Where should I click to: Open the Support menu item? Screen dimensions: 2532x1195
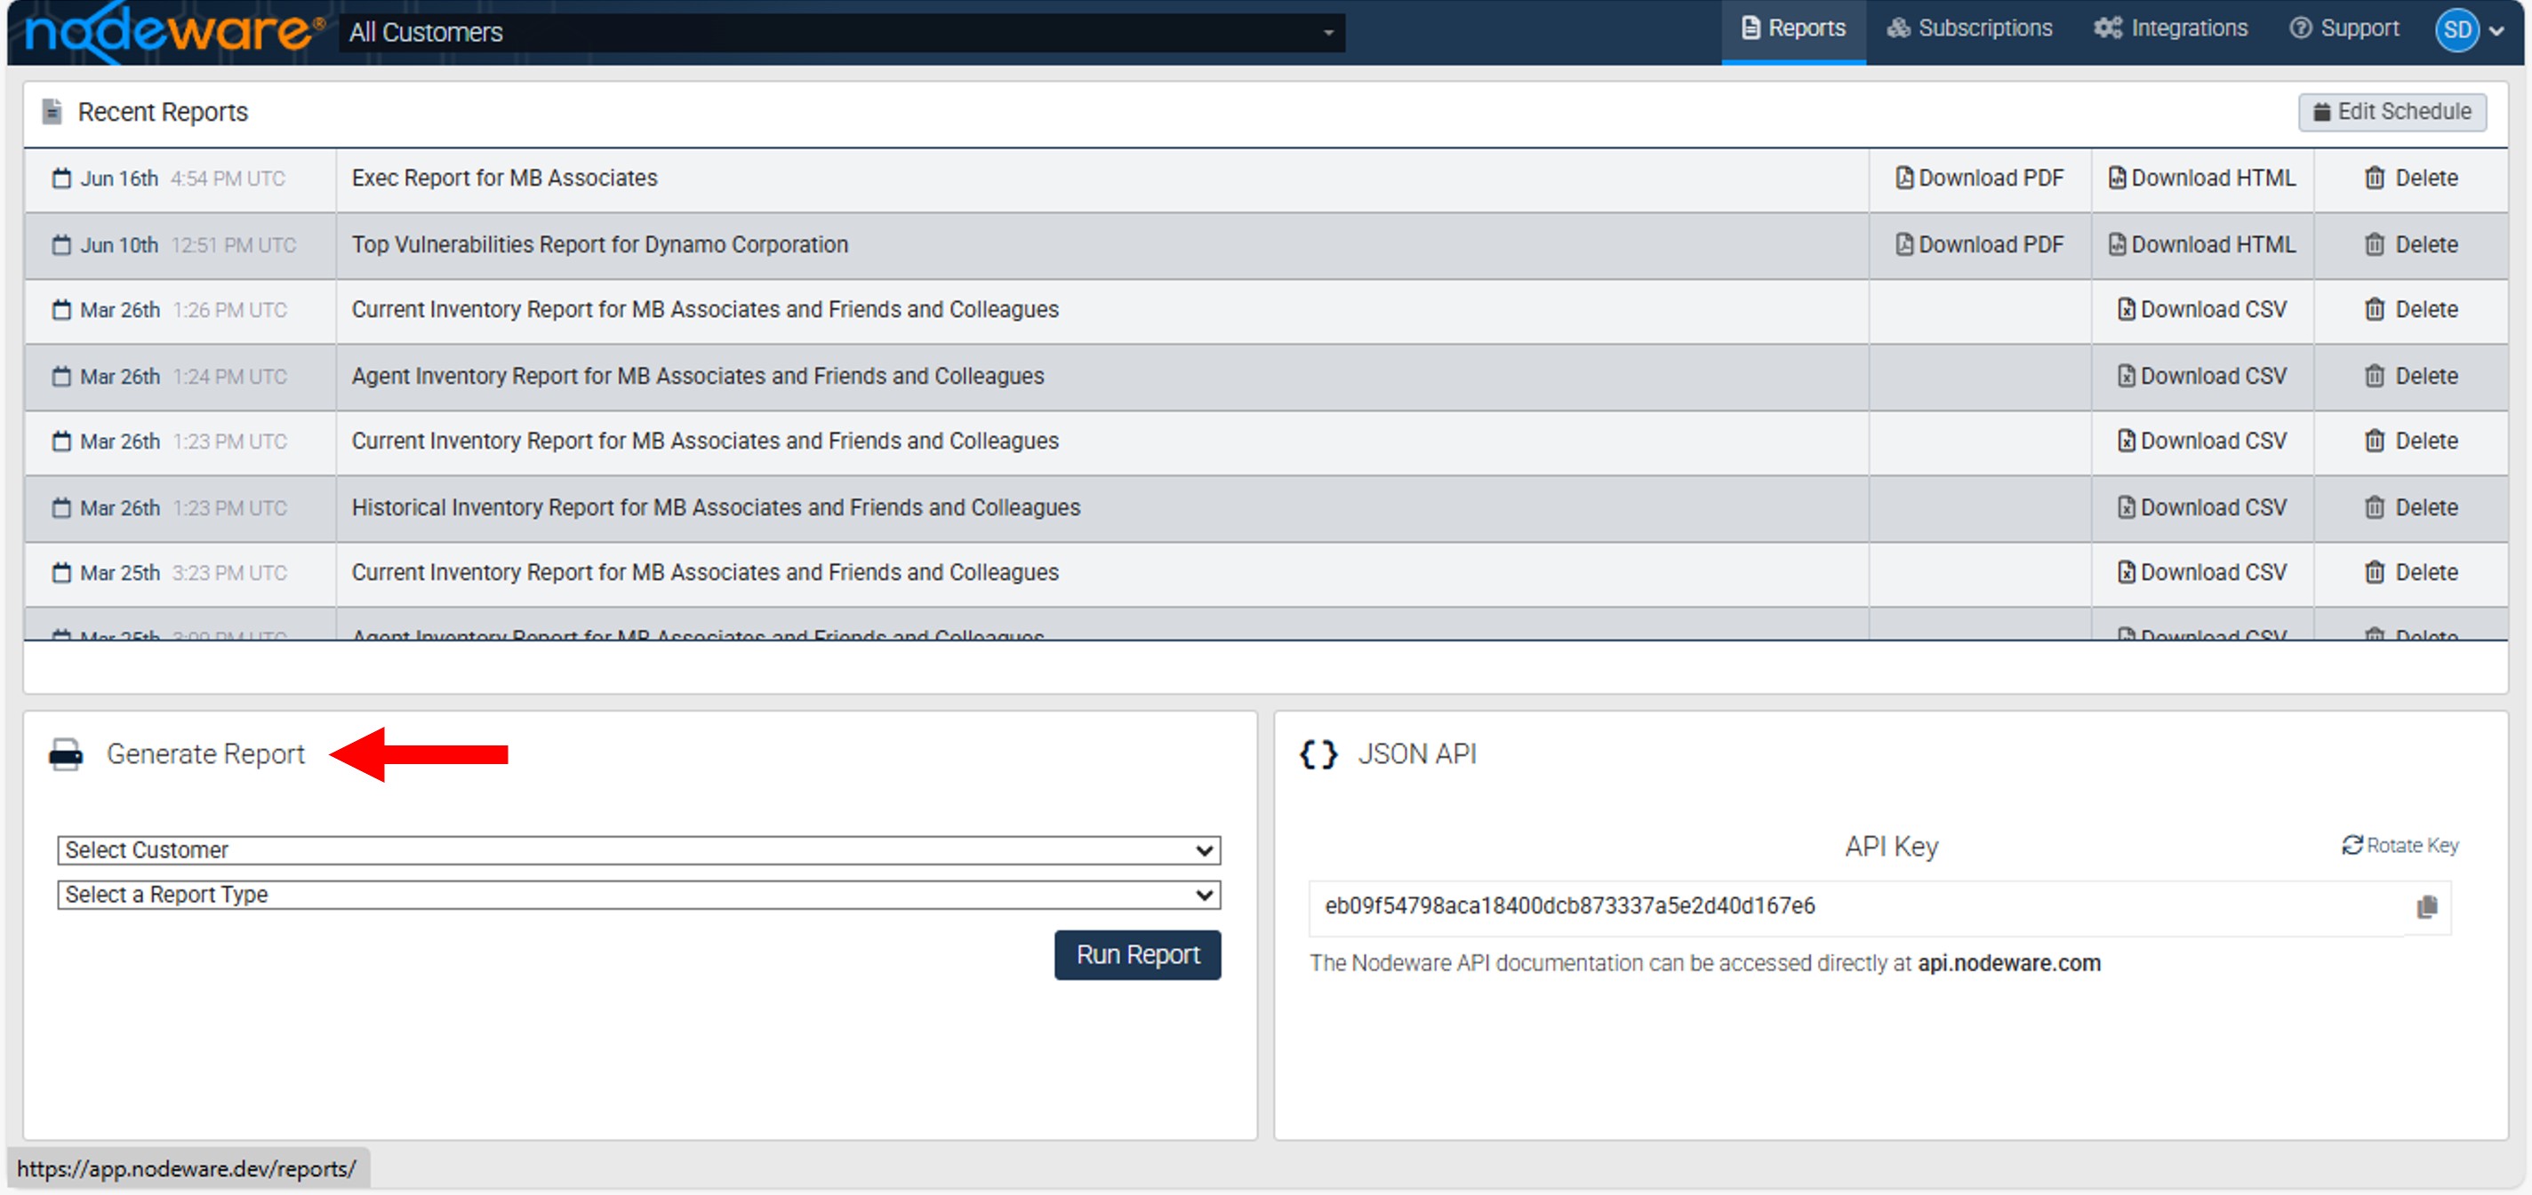click(x=2344, y=29)
